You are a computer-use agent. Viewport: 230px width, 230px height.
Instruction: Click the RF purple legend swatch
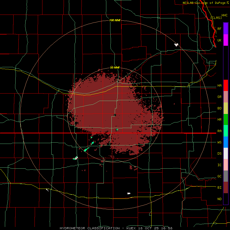pyautogui.click(x=226, y=29)
